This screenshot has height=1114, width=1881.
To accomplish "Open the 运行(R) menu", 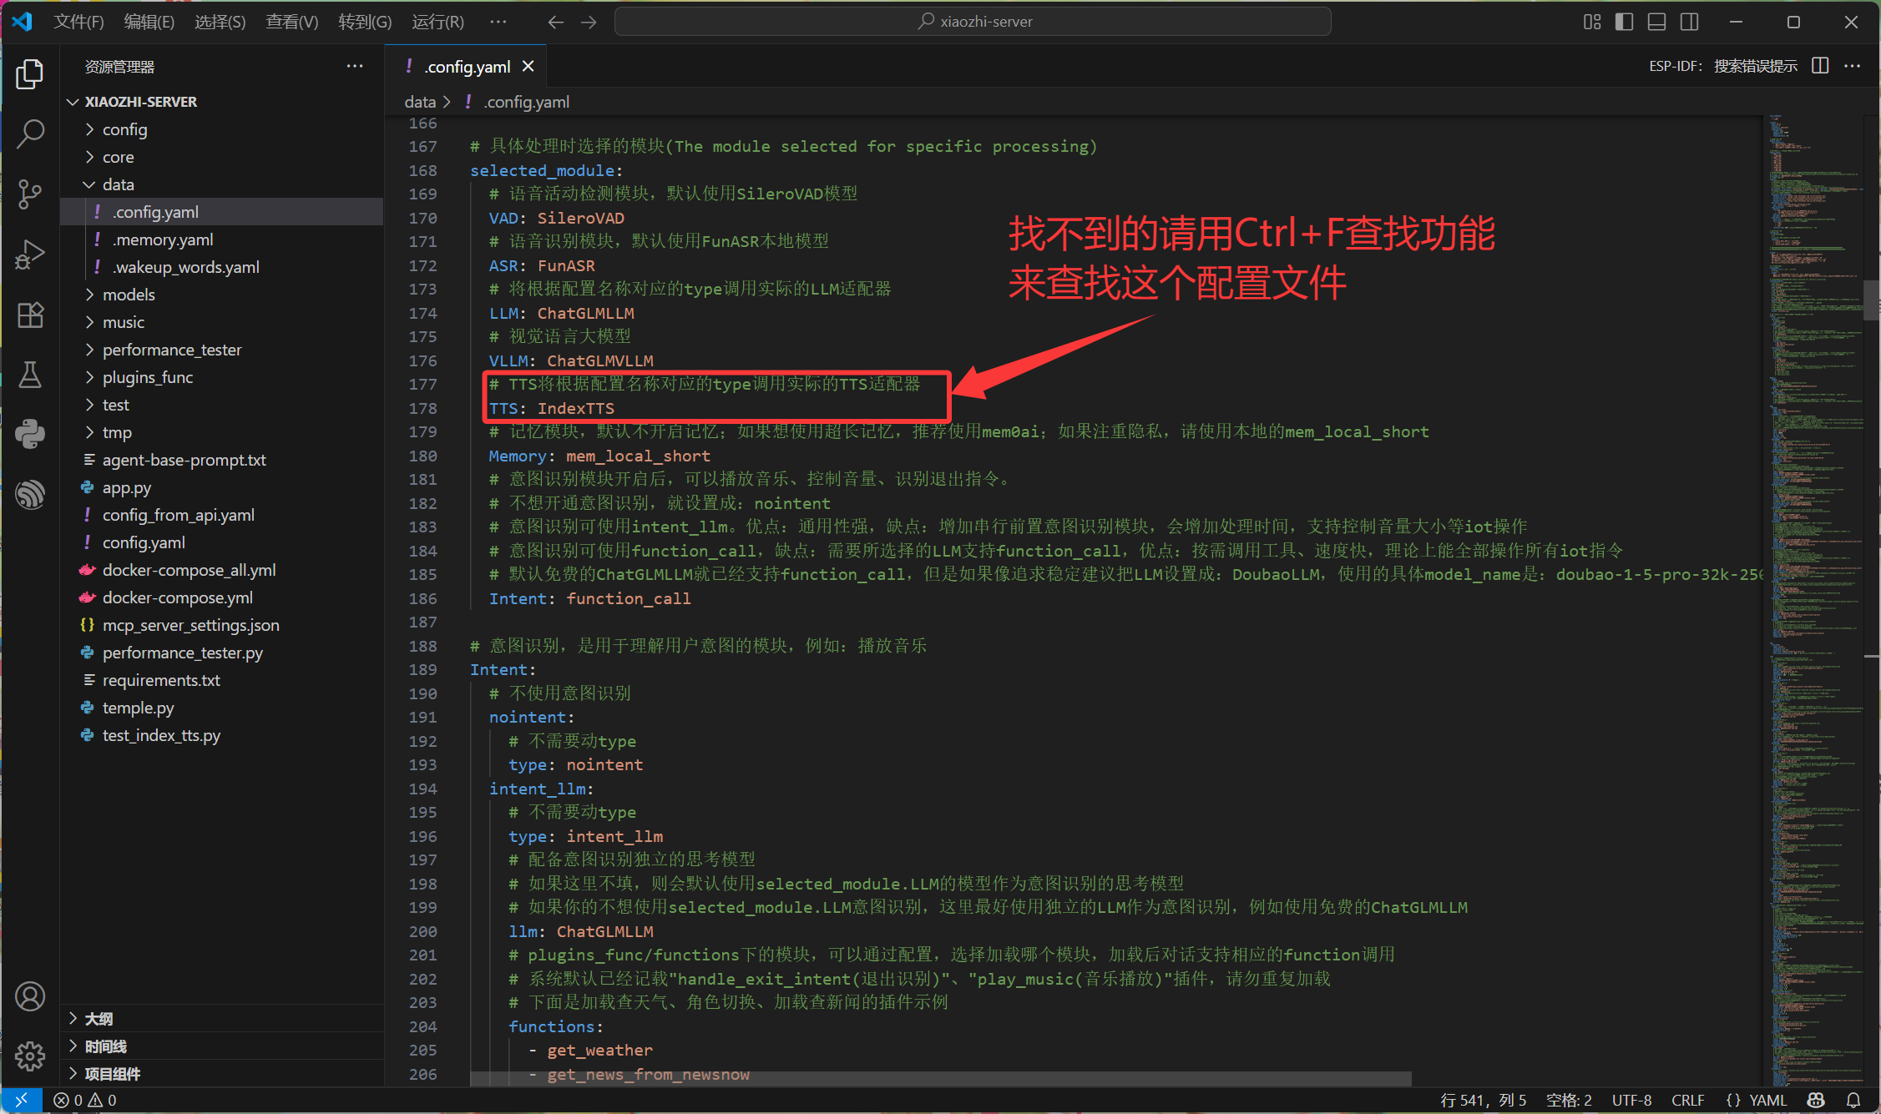I will 437,22.
